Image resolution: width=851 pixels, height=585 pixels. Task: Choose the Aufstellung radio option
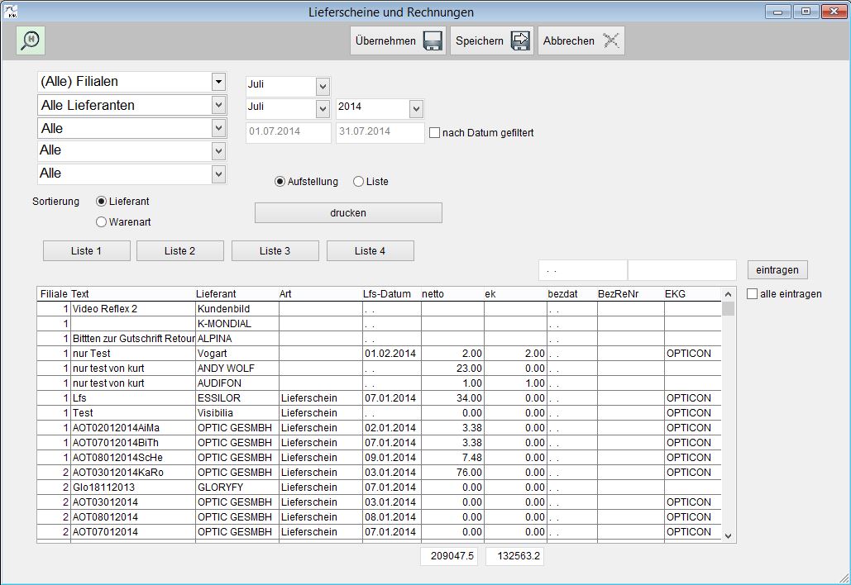(x=280, y=182)
